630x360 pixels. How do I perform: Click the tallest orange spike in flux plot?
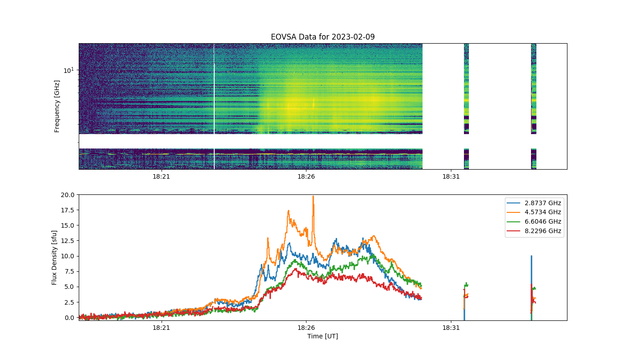(313, 198)
